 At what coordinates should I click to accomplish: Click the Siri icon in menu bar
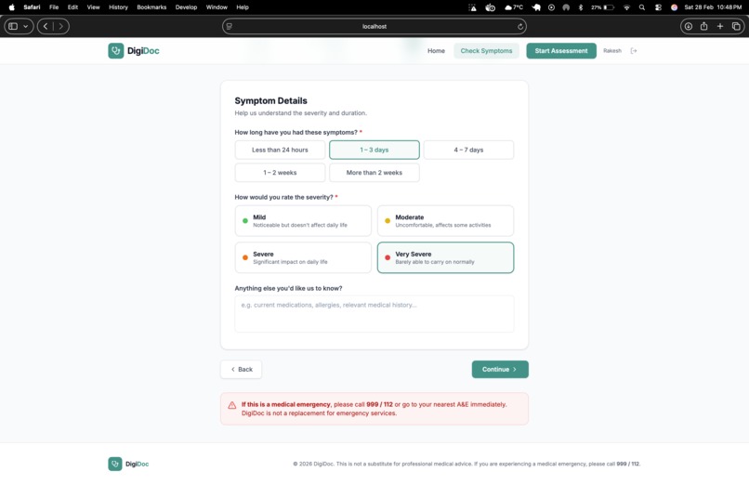674,7
